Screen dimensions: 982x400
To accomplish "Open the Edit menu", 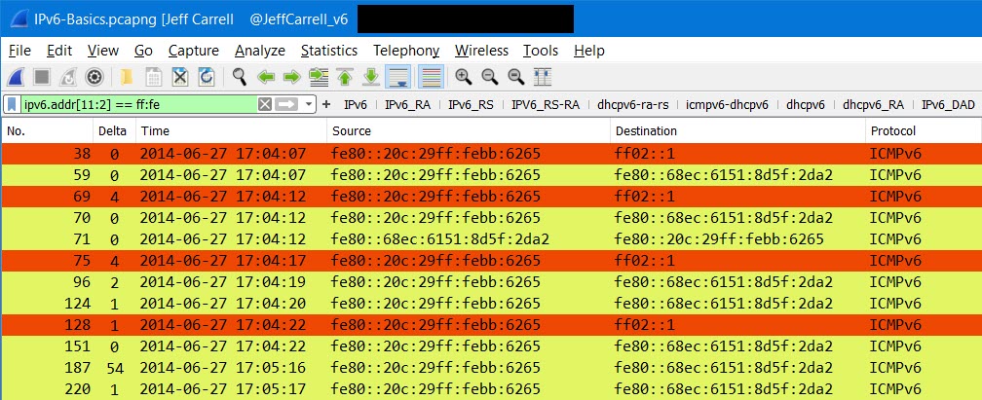I will (x=59, y=51).
